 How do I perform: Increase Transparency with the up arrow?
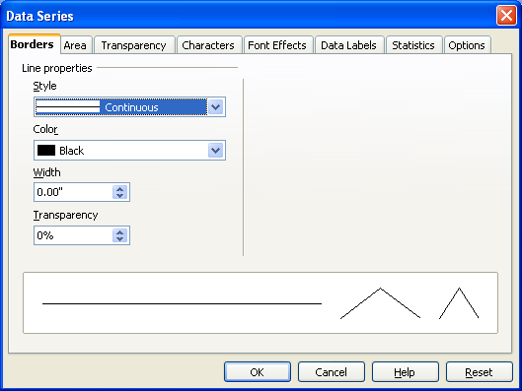coord(120,231)
